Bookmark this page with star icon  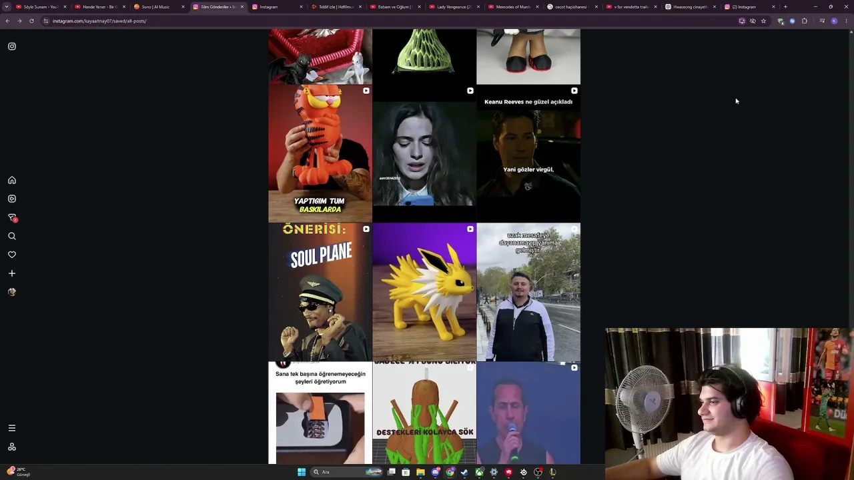point(763,21)
